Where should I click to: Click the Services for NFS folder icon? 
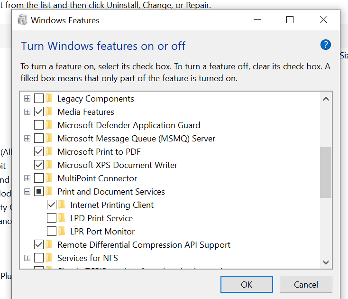49,258
